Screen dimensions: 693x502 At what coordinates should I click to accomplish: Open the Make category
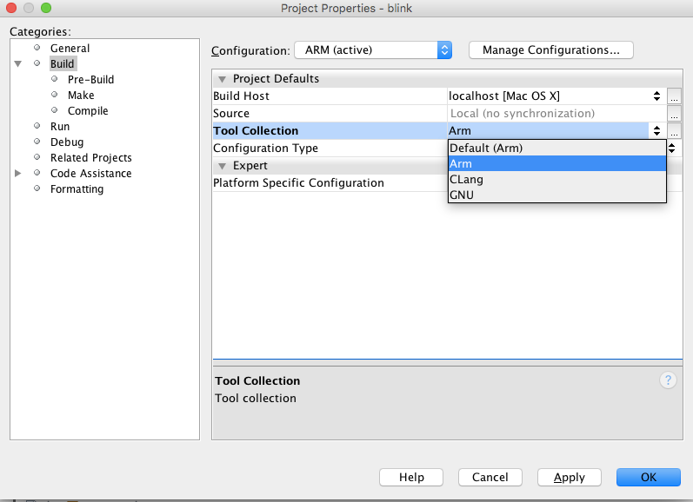point(81,95)
